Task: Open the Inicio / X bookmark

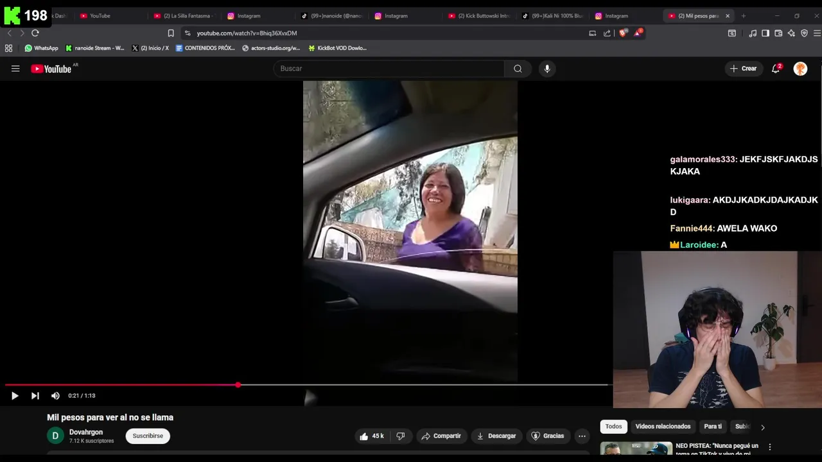Action: [150, 48]
